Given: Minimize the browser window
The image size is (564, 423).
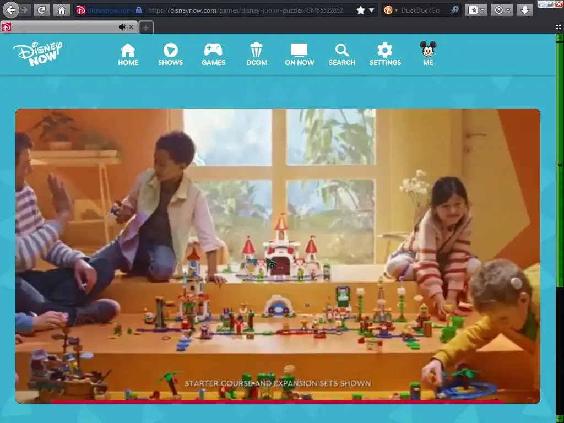Looking at the screenshot, I should pyautogui.click(x=542, y=4).
